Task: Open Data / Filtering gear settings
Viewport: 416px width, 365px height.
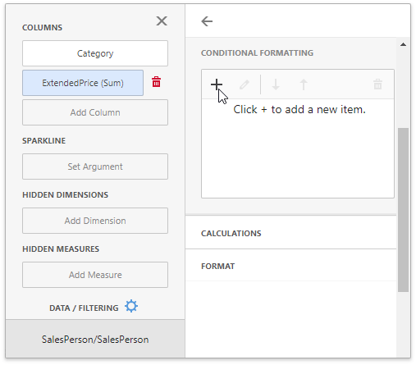Action: click(x=131, y=306)
